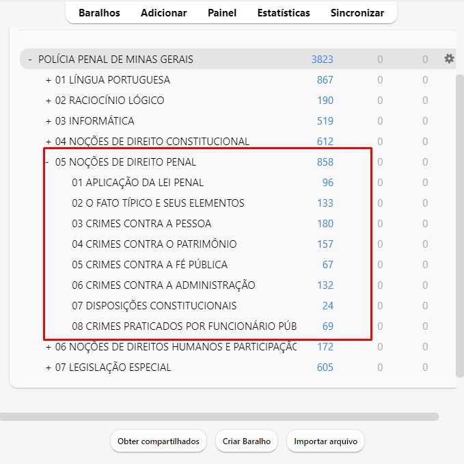Open 05 NOÇÕES DE DIREITO PENAL deck
464x464 pixels.
point(126,162)
